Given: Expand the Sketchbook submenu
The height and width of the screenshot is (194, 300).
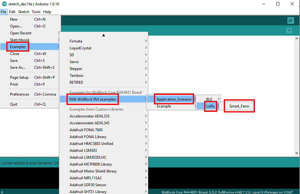Looking at the screenshot, I should [x=30, y=40].
